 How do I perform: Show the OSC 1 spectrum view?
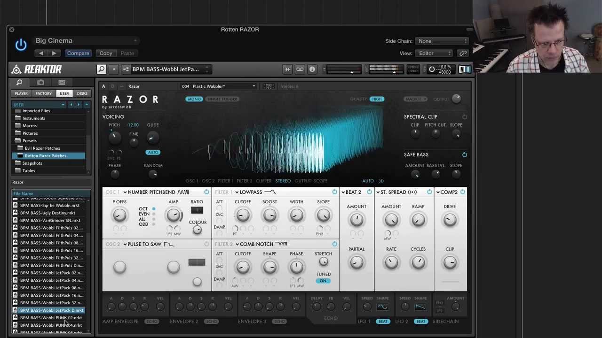point(192,181)
